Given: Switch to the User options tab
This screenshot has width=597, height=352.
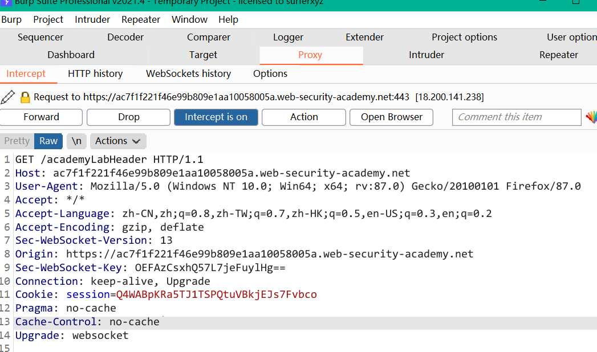Looking at the screenshot, I should [x=571, y=37].
